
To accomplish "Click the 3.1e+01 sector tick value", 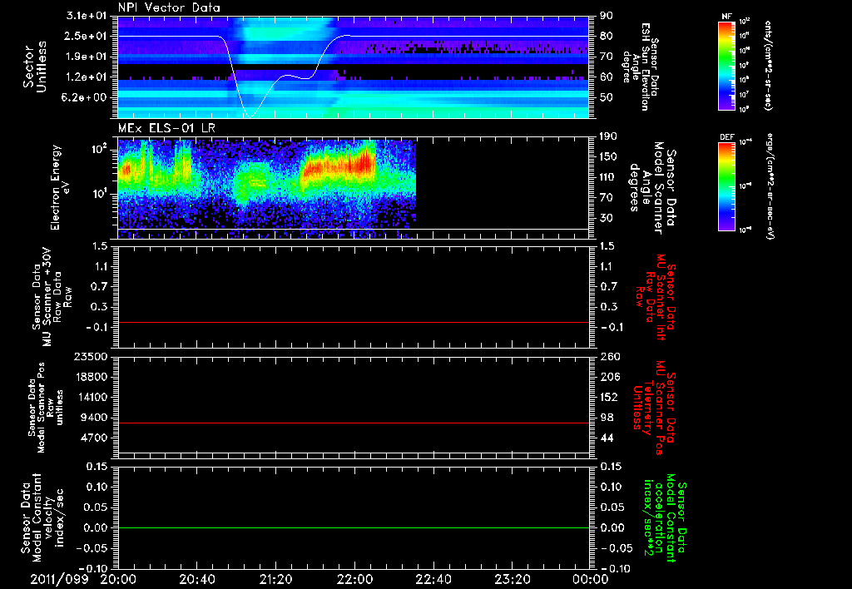I will click(x=86, y=16).
